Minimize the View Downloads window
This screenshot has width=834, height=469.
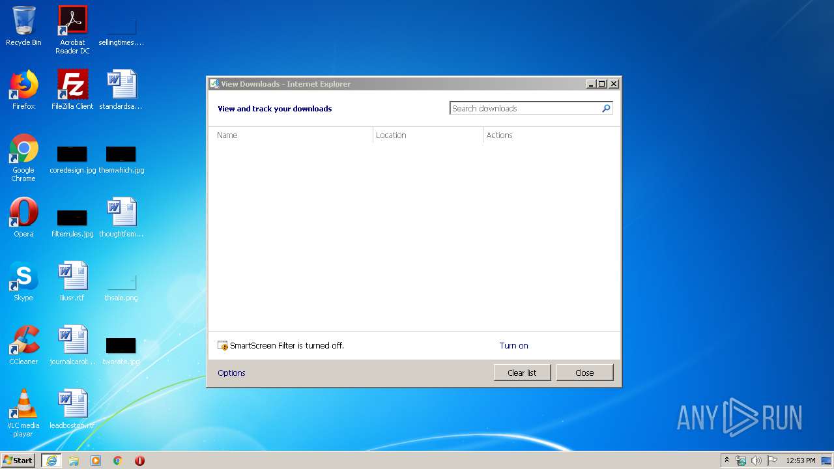point(591,83)
